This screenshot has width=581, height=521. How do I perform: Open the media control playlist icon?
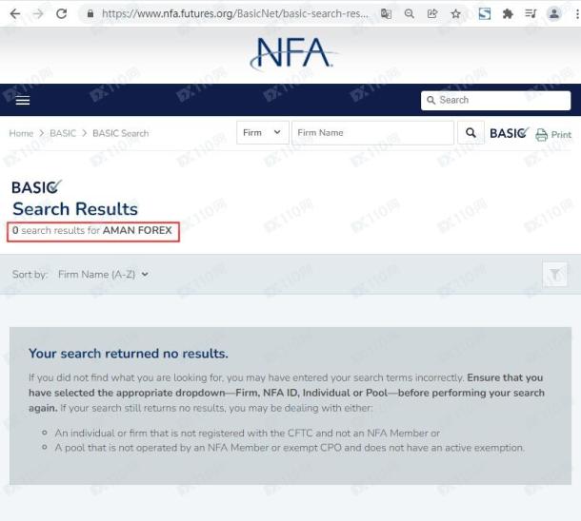531,14
